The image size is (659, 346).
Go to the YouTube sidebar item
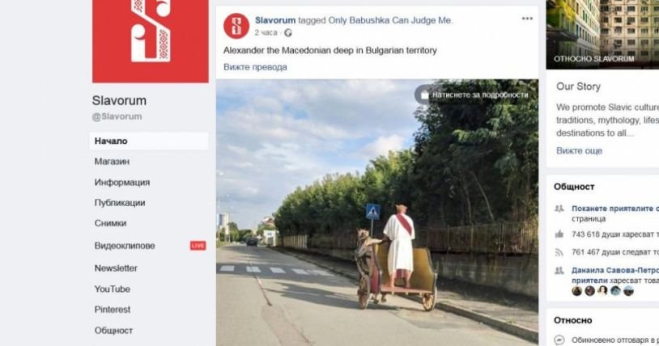(113, 289)
